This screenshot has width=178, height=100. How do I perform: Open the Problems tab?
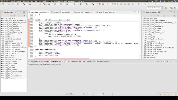tap(34, 61)
